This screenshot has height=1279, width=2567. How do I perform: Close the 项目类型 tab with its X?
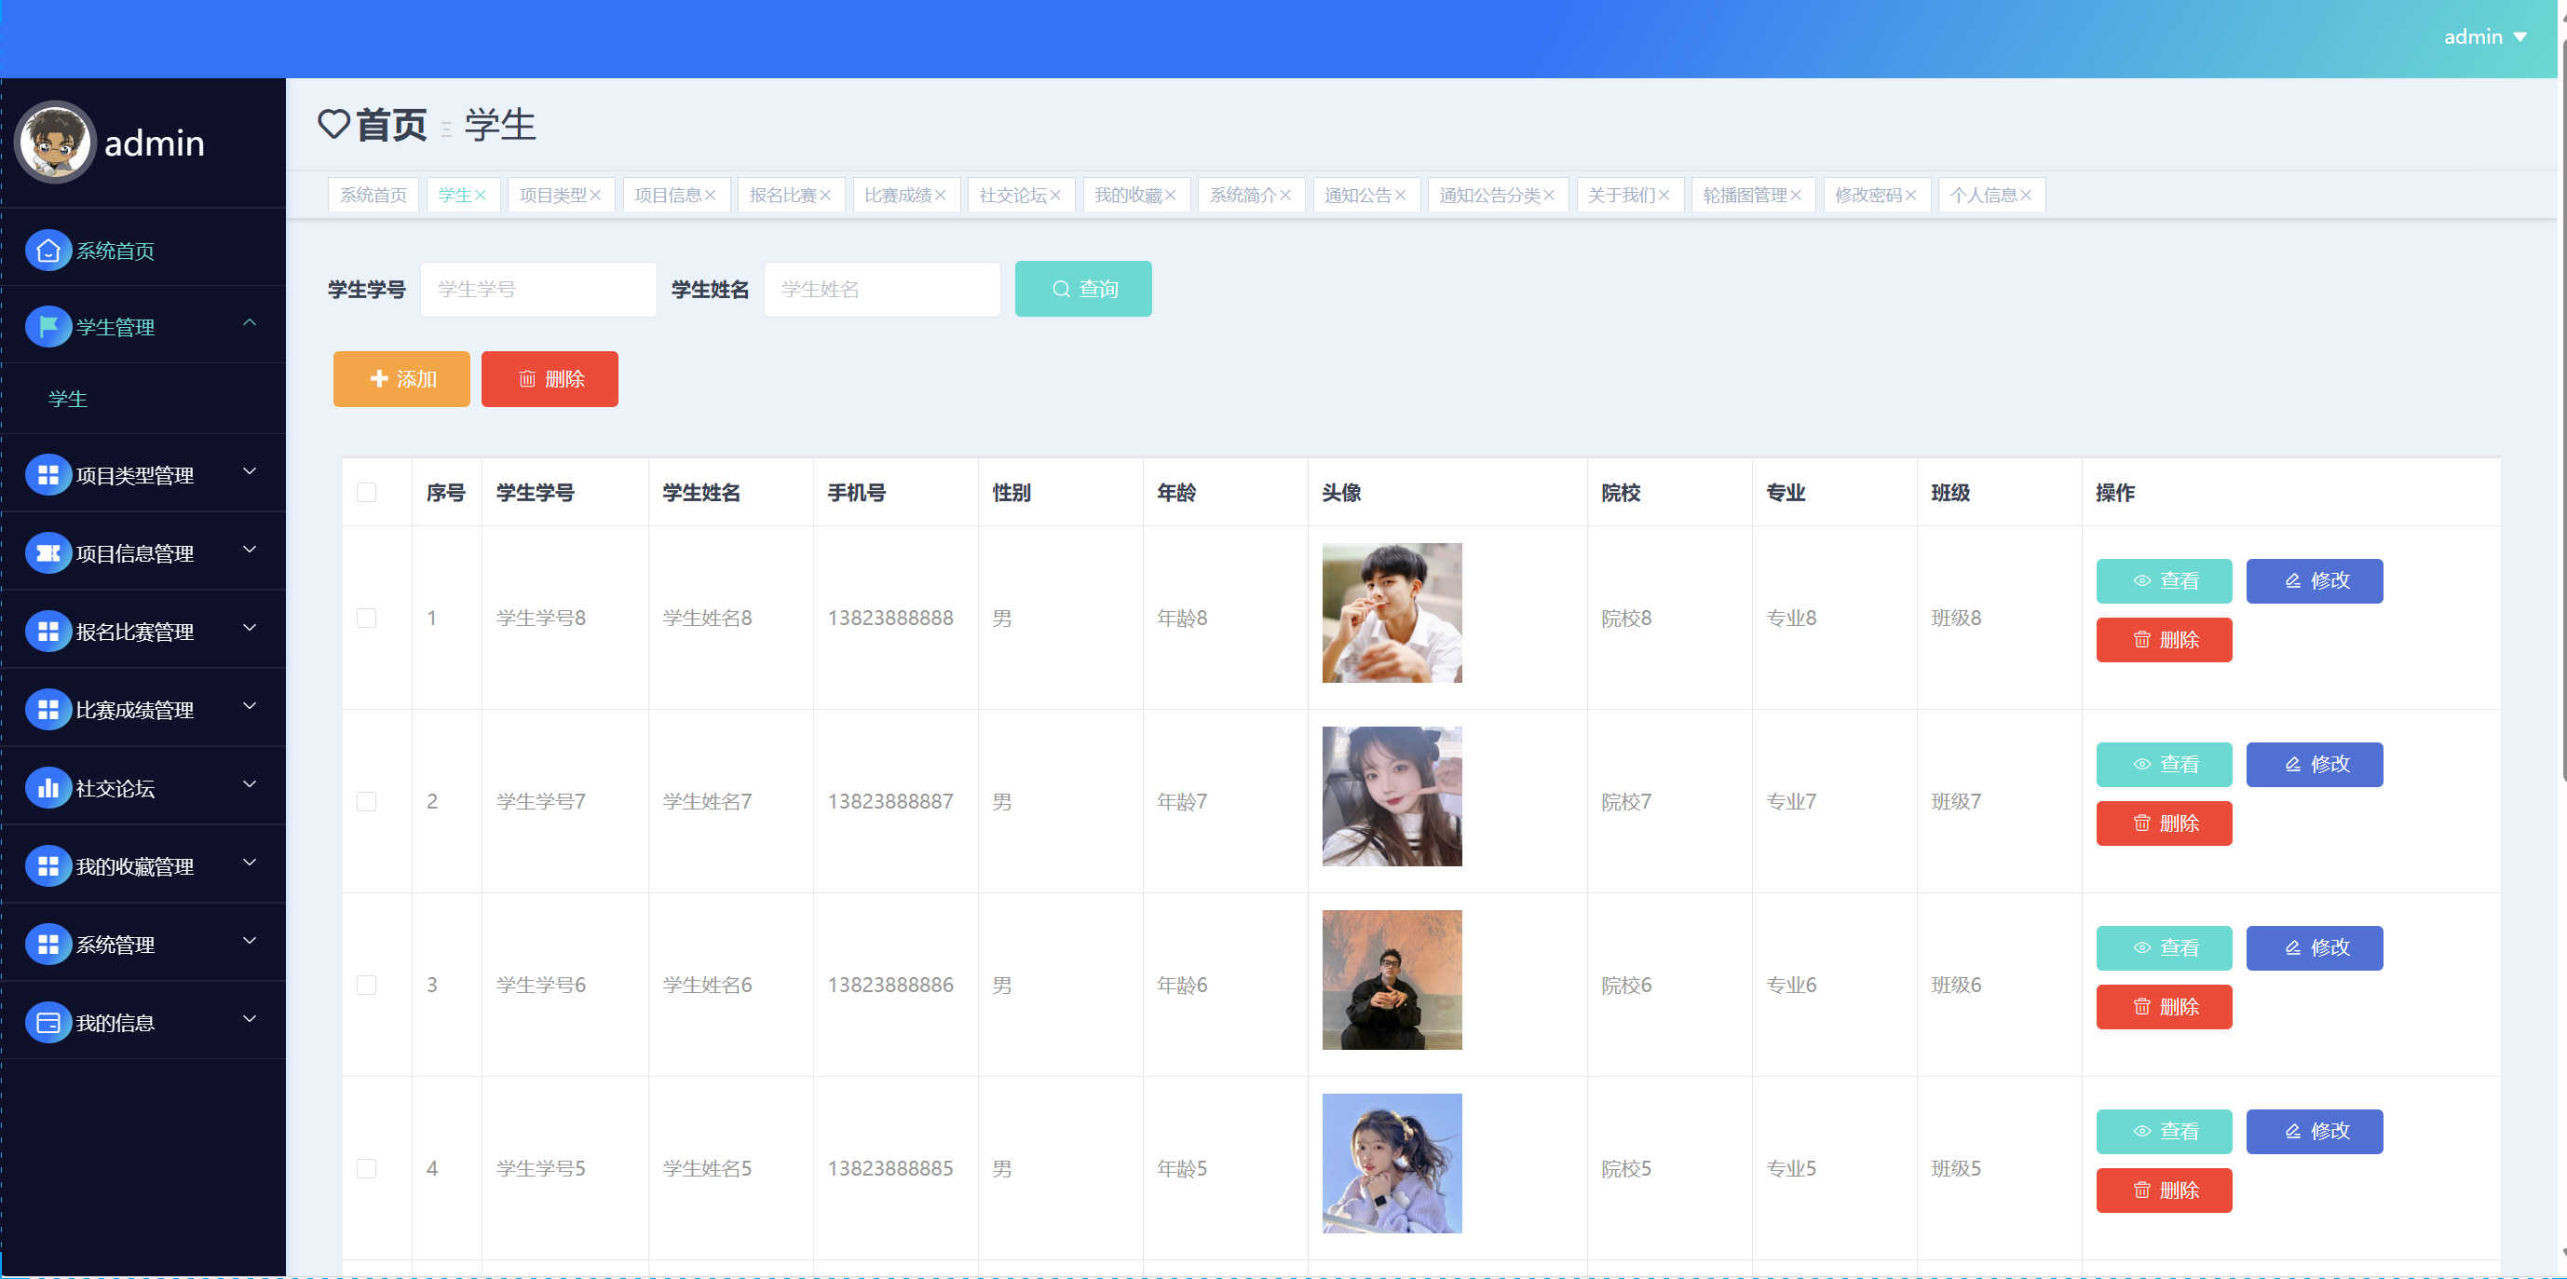(595, 196)
